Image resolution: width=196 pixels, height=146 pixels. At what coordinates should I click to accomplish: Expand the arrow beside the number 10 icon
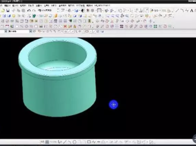click(x=160, y=11)
